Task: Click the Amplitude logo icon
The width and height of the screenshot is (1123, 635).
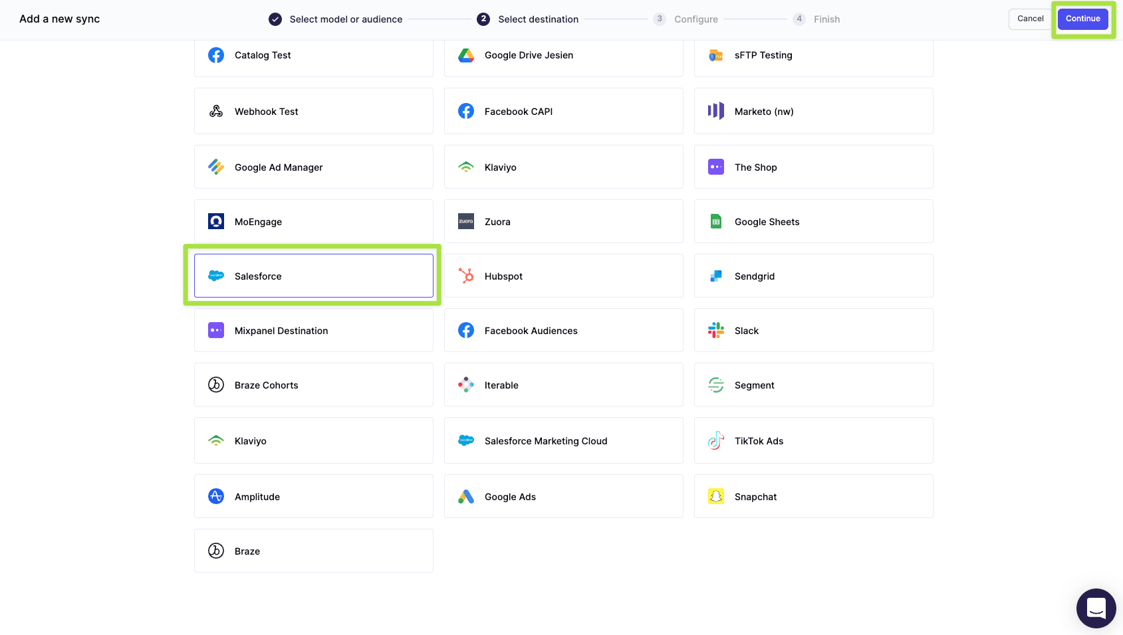Action: tap(216, 496)
